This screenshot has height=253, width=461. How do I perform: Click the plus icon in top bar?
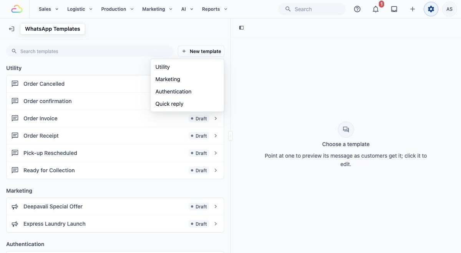pyautogui.click(x=413, y=9)
